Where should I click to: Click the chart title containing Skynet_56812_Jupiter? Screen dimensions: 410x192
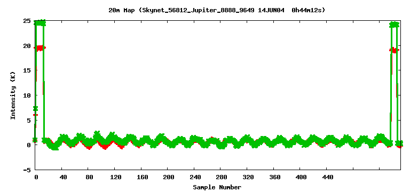[x=217, y=10]
